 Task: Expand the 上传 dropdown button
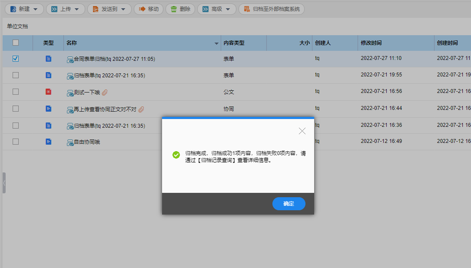point(65,9)
